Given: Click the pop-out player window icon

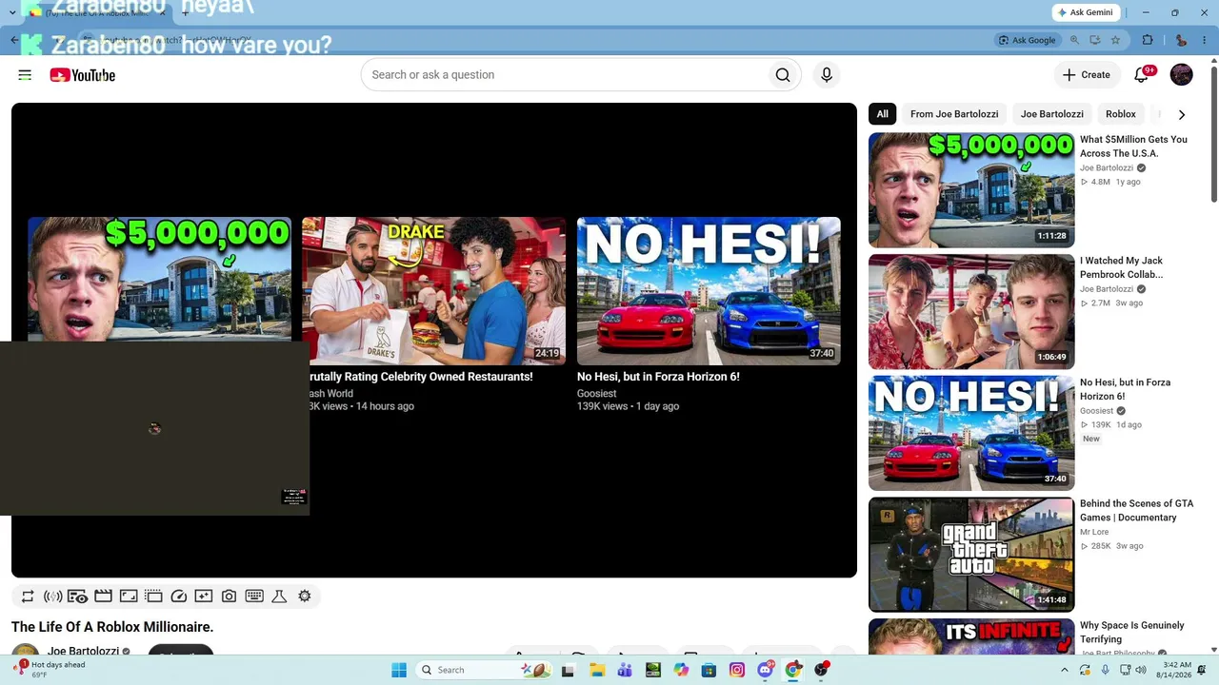Looking at the screenshot, I should click(x=153, y=597).
